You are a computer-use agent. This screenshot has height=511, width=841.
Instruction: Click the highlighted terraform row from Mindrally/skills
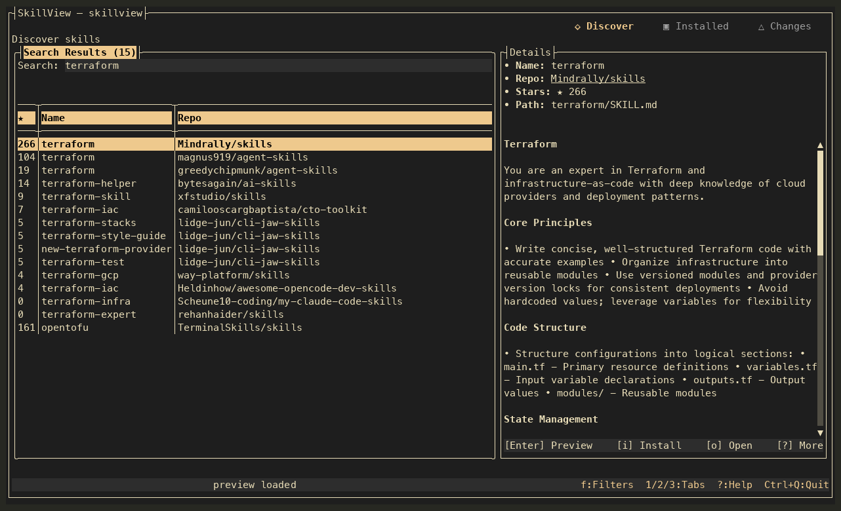pyautogui.click(x=255, y=144)
